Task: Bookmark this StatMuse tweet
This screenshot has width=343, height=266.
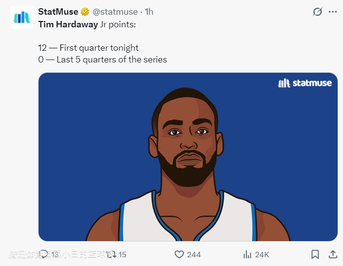Action: [x=315, y=254]
